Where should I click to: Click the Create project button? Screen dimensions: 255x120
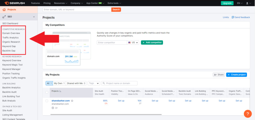(237, 75)
